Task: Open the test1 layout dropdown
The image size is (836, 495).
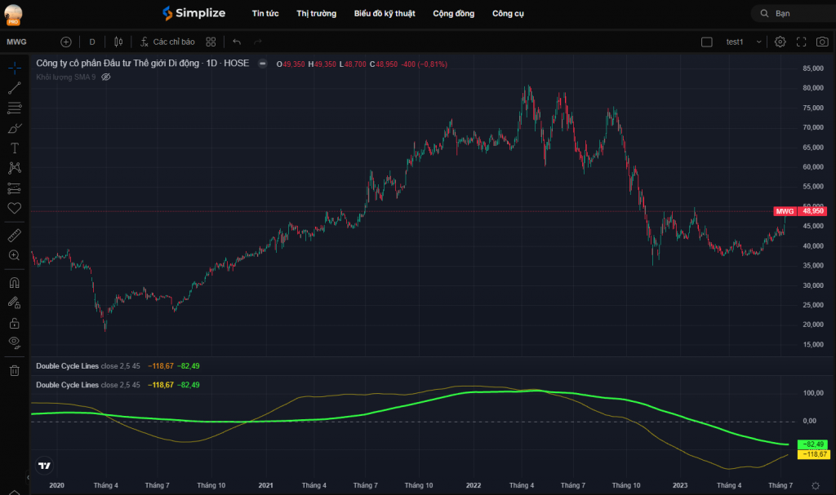Action: 744,42
